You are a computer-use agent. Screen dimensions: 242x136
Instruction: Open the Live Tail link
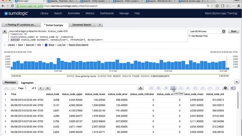coord(61,45)
